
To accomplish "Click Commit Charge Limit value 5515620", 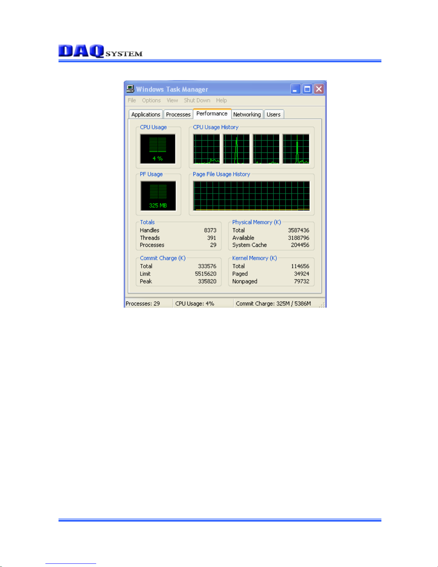I will click(x=206, y=274).
